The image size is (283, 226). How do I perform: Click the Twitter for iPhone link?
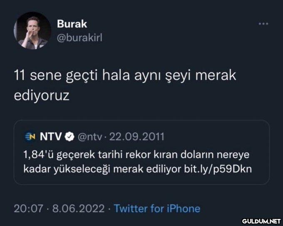(x=157, y=209)
